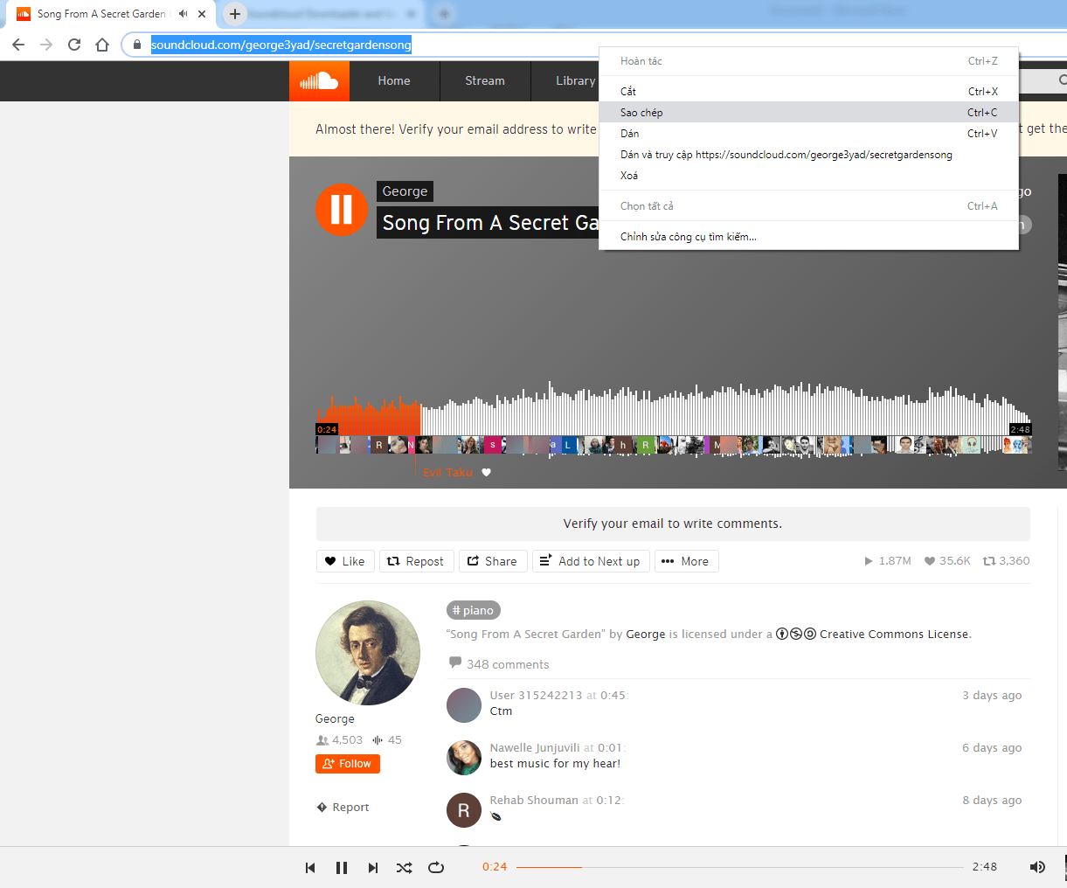Repost this track

point(416,561)
